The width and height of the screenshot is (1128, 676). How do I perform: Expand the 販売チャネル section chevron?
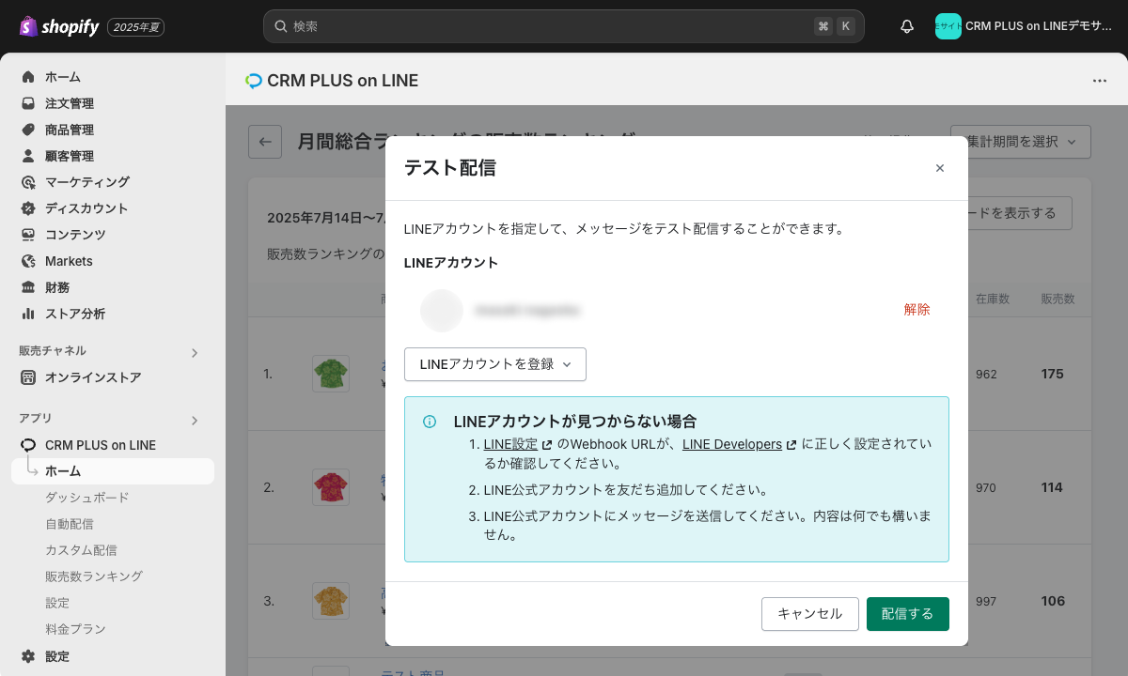(195, 353)
